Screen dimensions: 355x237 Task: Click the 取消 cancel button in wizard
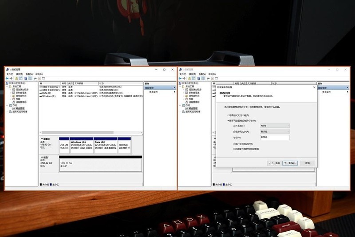[x=308, y=163]
